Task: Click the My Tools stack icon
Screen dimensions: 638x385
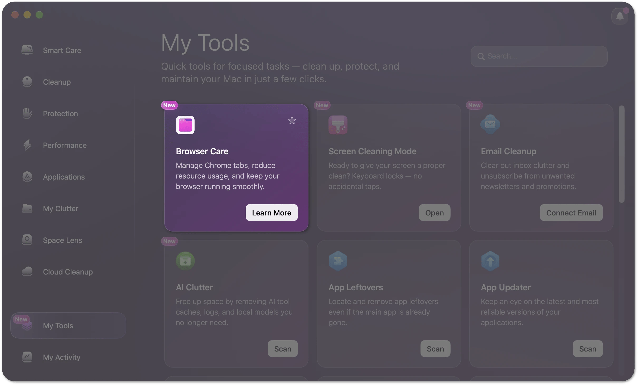Action: click(x=27, y=326)
